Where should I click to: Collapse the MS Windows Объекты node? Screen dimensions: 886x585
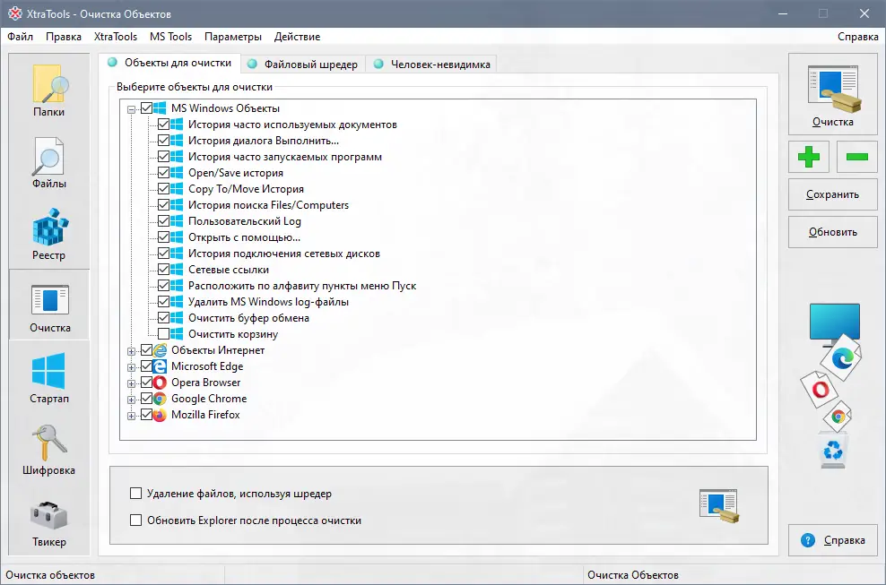tap(131, 109)
